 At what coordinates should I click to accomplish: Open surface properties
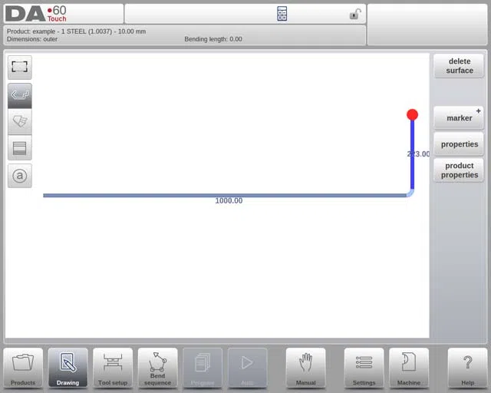point(459,144)
